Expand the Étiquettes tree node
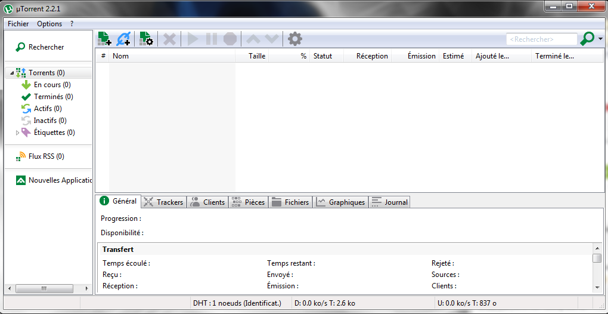The image size is (608, 314). [17, 133]
